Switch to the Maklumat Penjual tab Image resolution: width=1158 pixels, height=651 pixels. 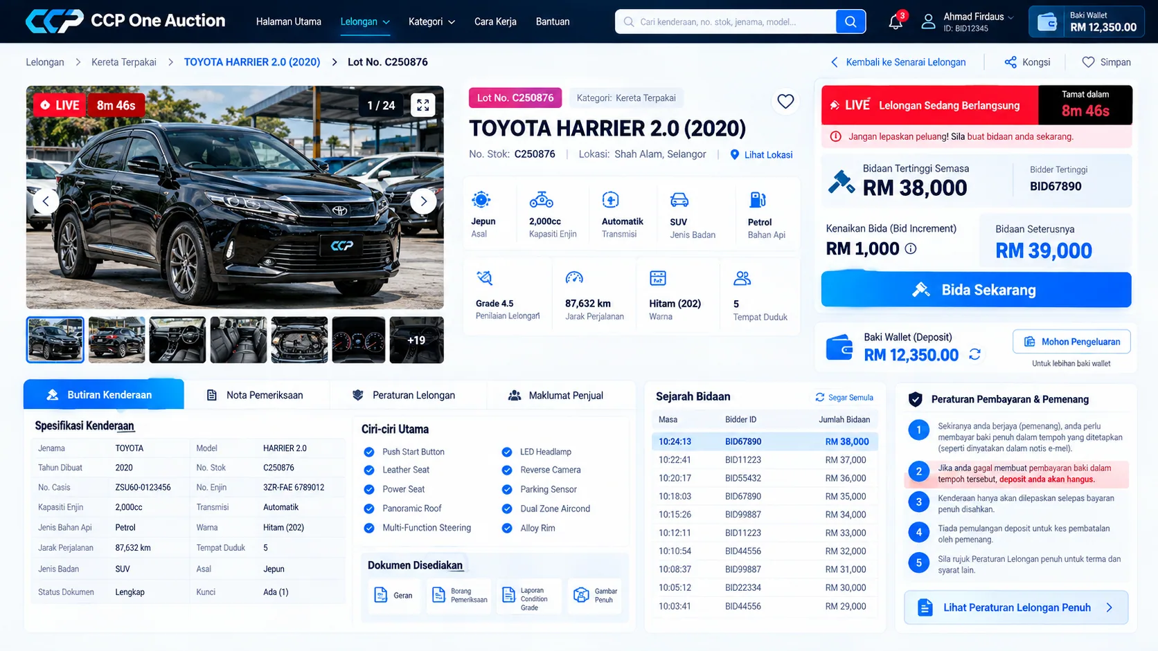[557, 395]
